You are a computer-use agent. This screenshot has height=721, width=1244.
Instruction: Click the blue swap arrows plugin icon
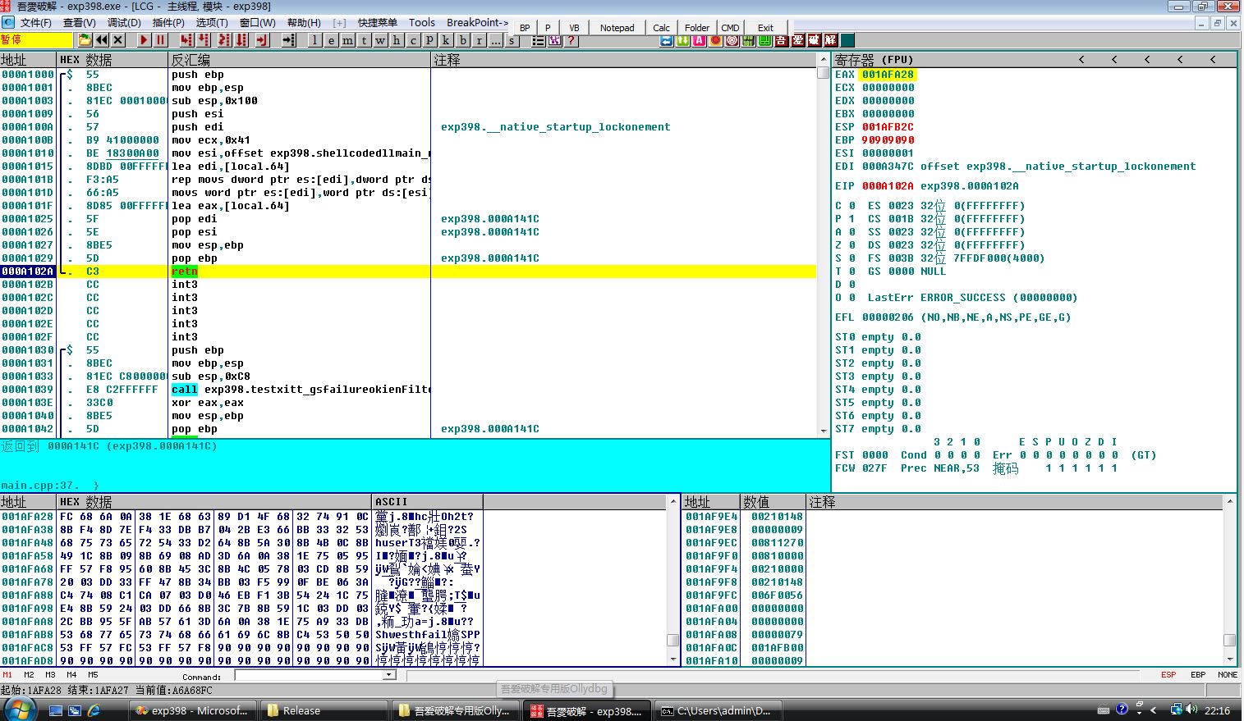(x=667, y=40)
